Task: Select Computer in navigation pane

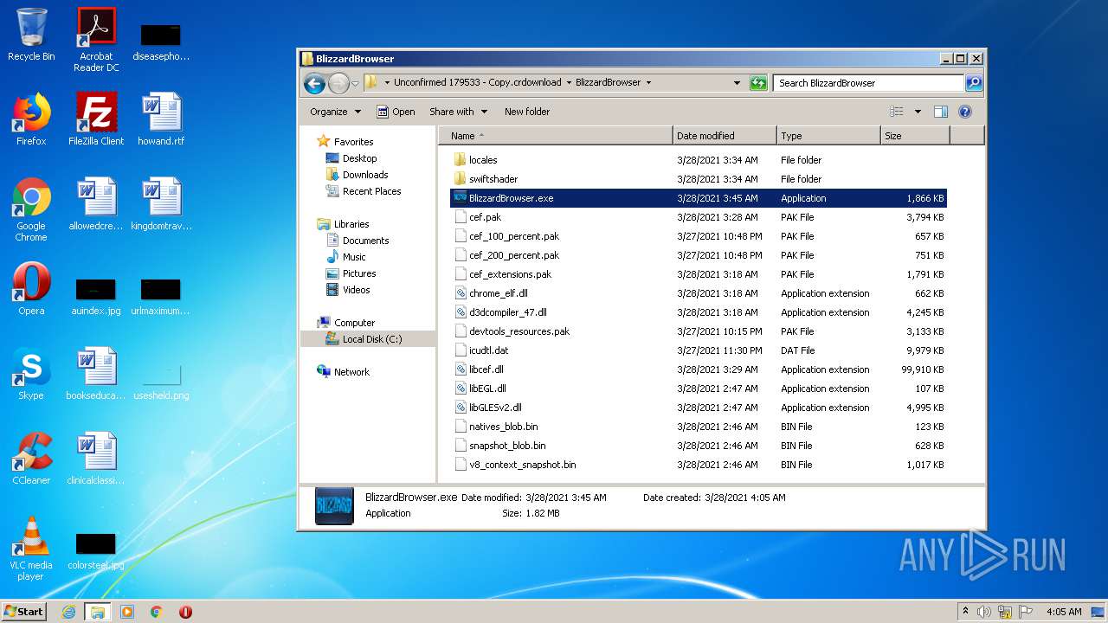Action: 354,323
